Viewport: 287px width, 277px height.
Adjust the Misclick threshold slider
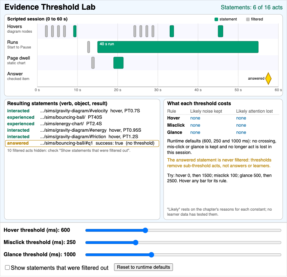[183, 243]
